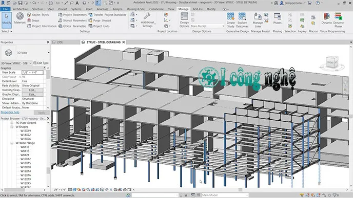353x198 pixels.
Task: Open Manage Links
Action: click(258, 20)
